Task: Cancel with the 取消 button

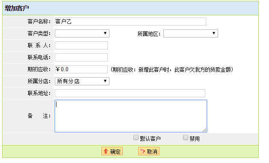Action: (149, 151)
